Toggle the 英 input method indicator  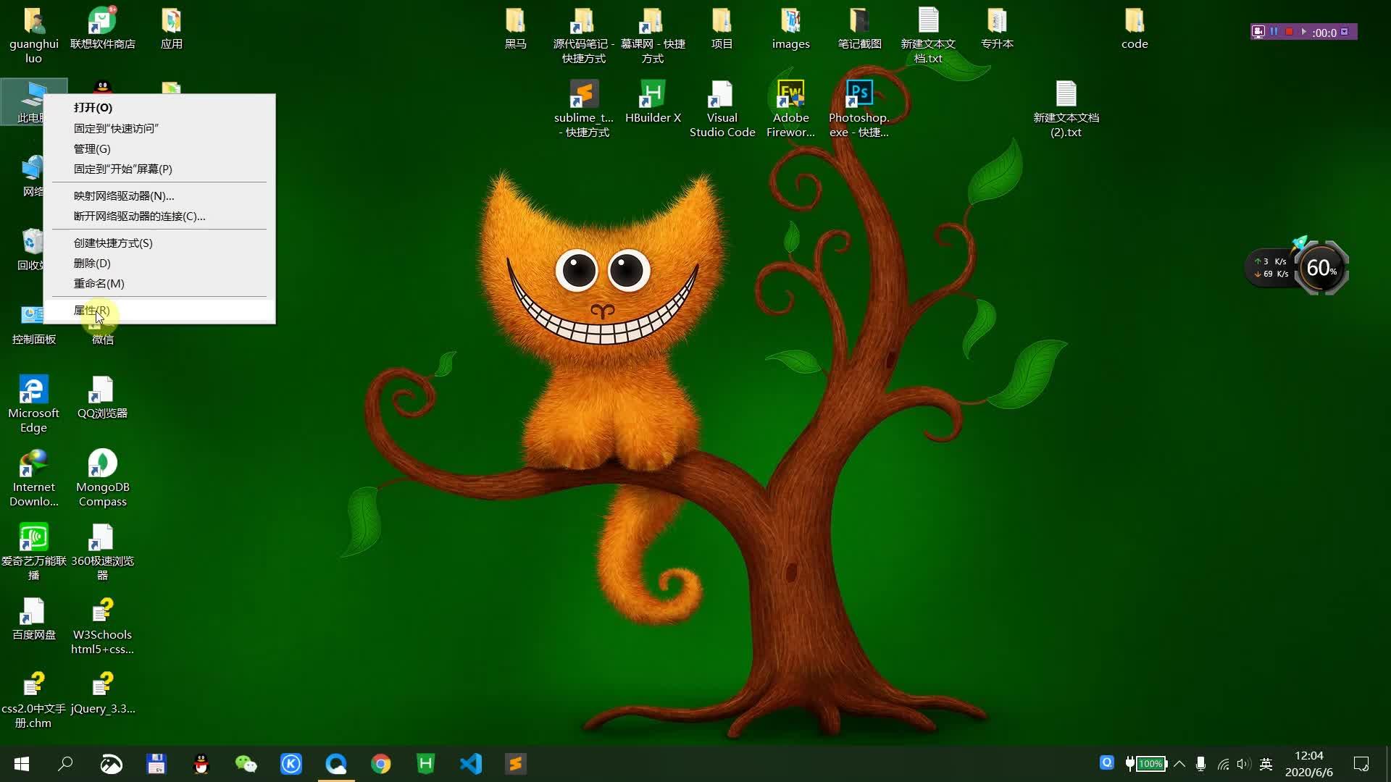(x=1266, y=764)
